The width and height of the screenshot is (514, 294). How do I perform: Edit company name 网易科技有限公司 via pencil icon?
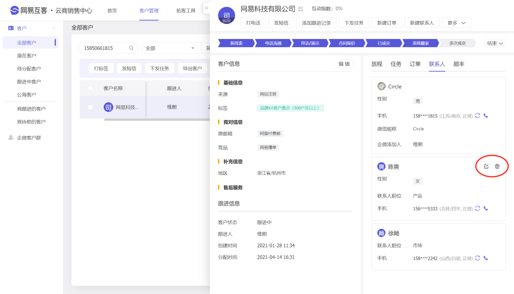[300, 9]
